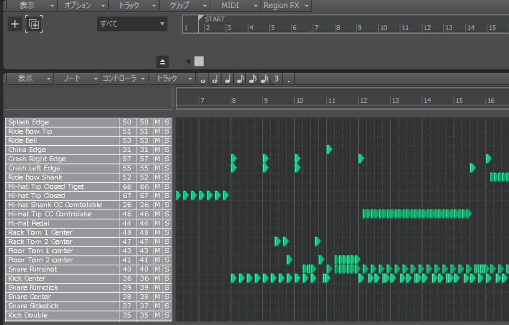Click the left scroll arrow below the ruler

(188, 61)
